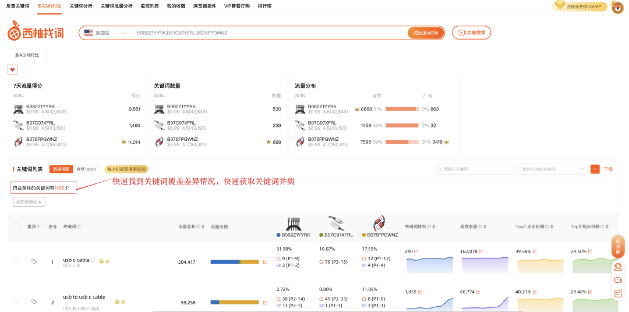Viewport: 629px width, 312px height.
Task: Click help icon beside 置顶 column header
Action: 38,227
